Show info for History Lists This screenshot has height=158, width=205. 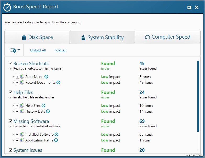(x=48, y=111)
